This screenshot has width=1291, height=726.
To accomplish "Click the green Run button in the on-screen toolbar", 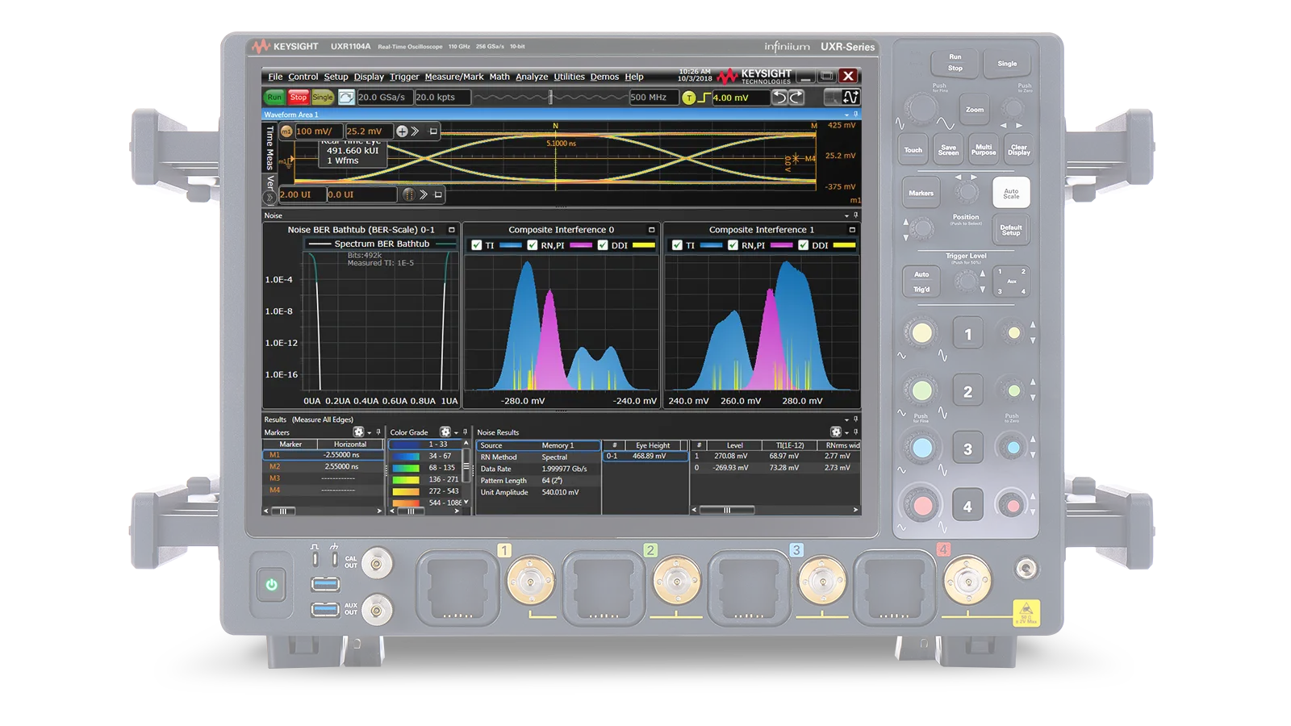I will 274,98.
